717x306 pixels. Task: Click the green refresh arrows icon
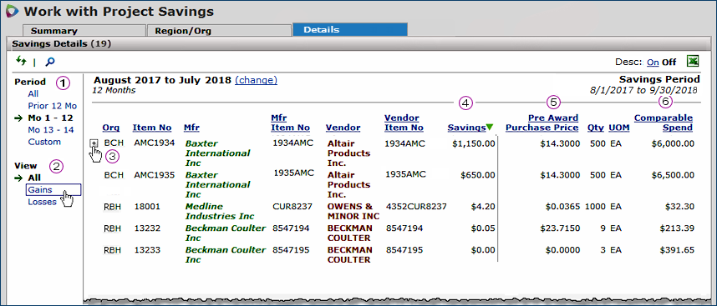point(21,61)
